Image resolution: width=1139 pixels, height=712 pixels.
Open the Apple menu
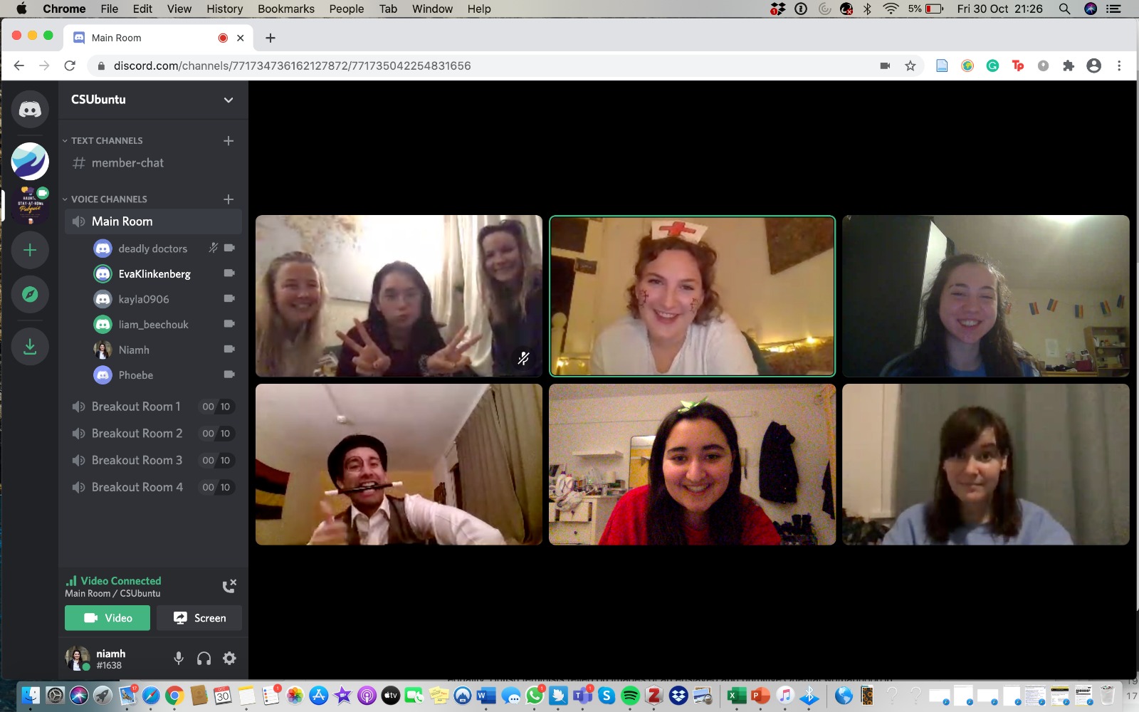(21, 9)
